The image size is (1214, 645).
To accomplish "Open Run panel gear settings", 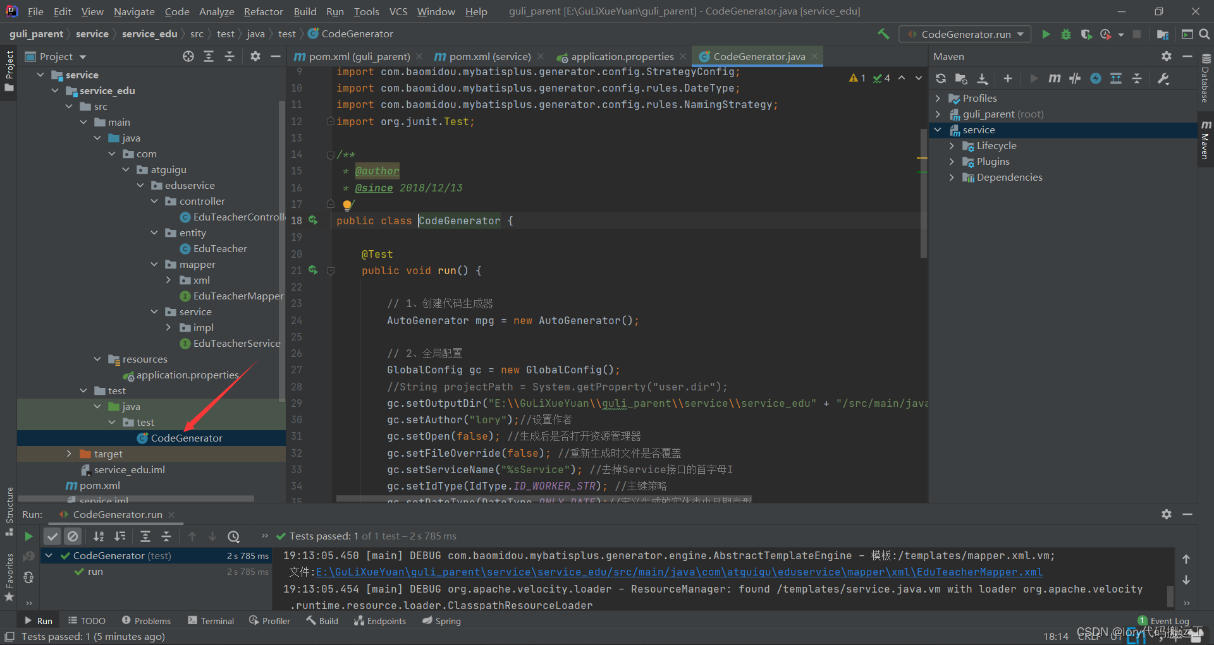I will [1167, 514].
